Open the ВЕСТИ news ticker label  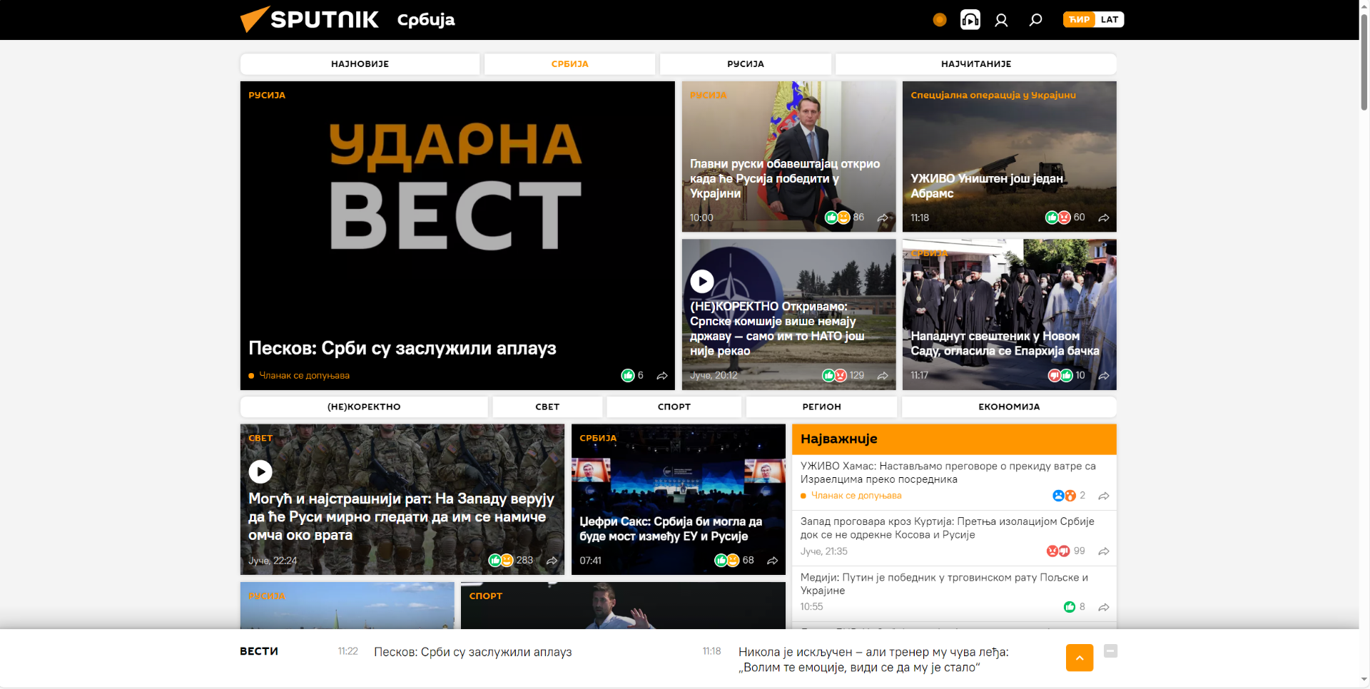point(259,651)
